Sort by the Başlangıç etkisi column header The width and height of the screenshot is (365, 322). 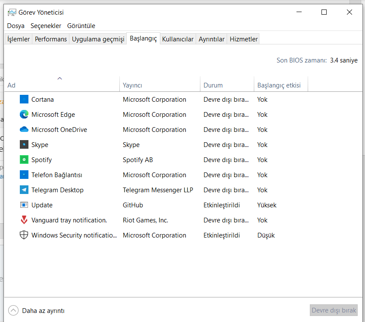click(281, 84)
